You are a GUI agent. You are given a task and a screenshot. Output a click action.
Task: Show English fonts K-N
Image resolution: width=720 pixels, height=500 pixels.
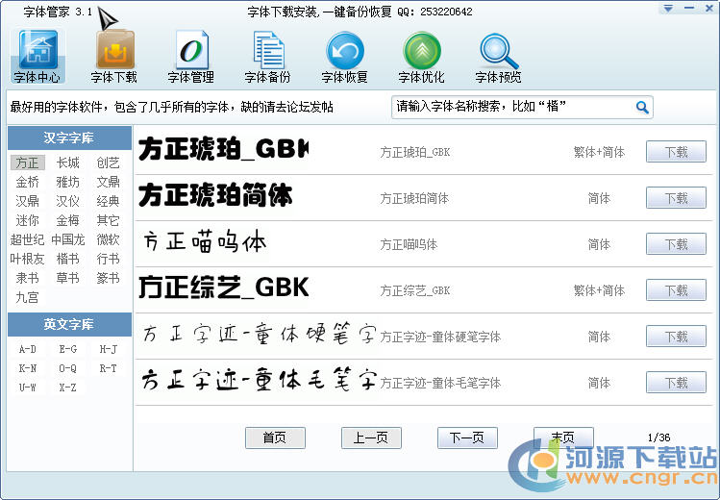(28, 368)
